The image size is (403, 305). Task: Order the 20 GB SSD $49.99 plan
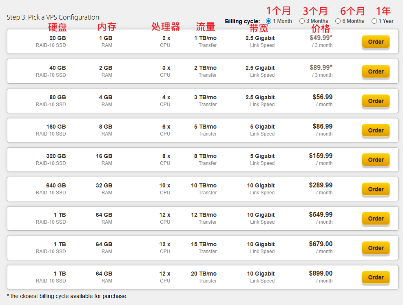coord(375,42)
